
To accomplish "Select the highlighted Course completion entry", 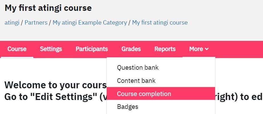I will pos(161,93).
